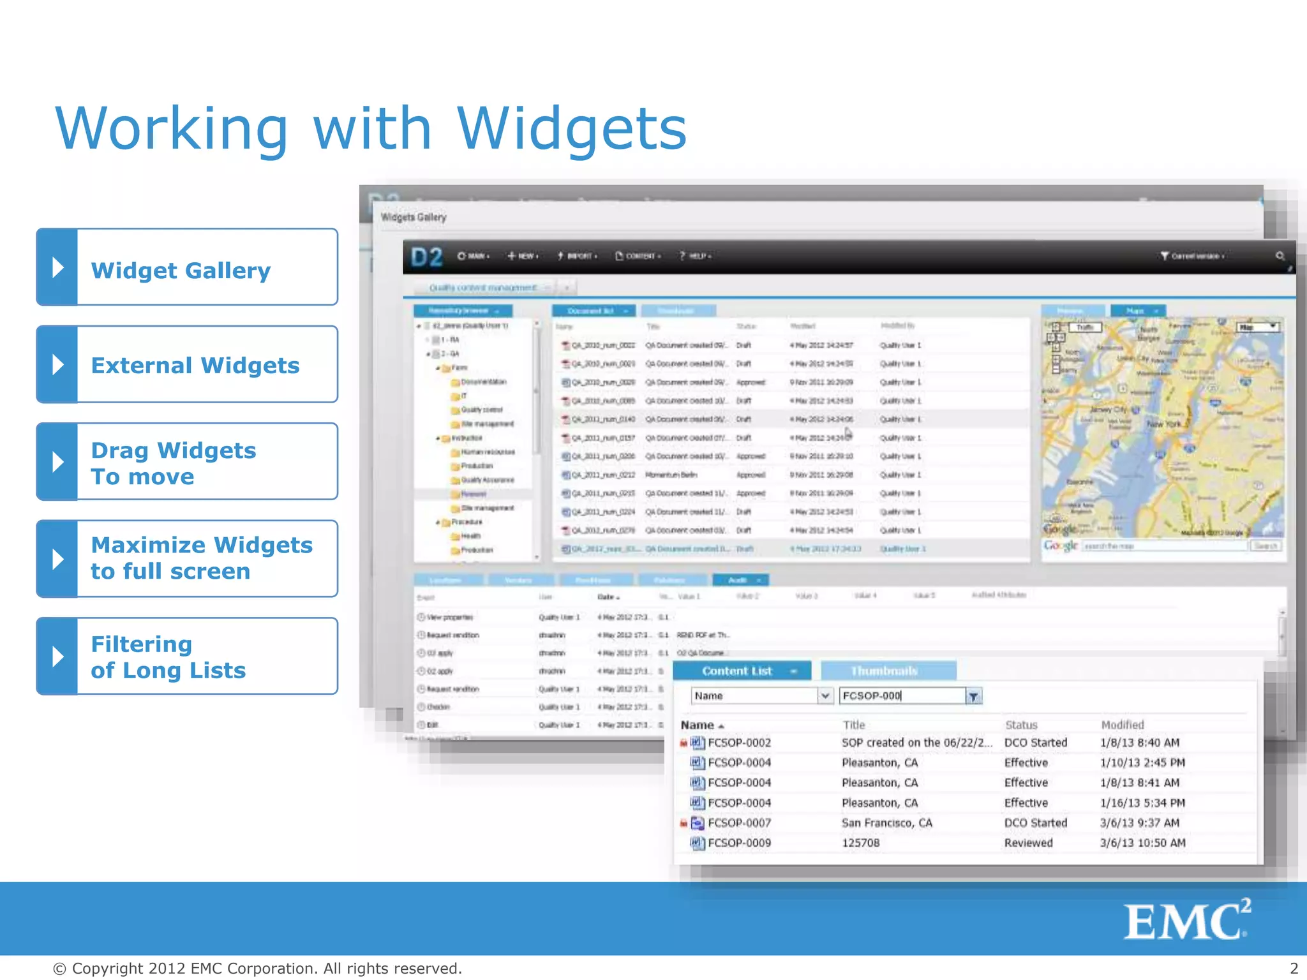Viewport: 1307px width, 980px height.
Task: Switch to the Thumbnails tab in Content List widget
Action: click(888, 671)
